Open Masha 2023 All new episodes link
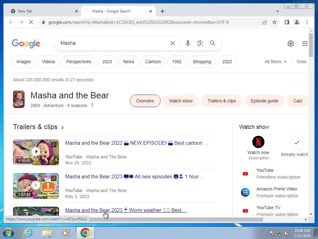 tap(135, 176)
